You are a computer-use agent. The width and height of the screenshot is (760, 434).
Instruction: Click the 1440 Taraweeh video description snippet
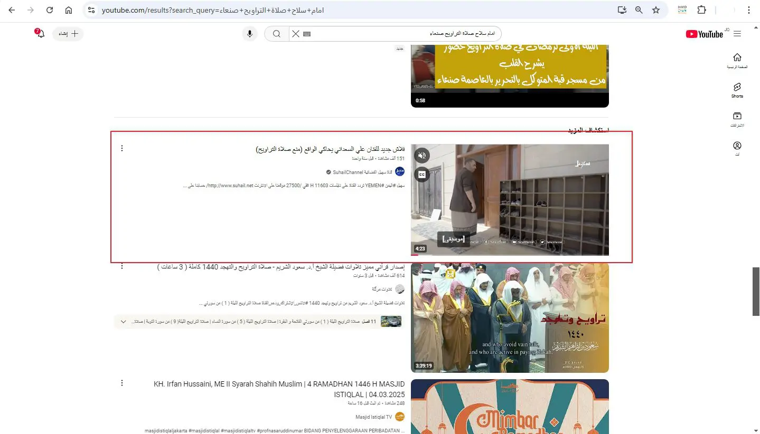303,303
